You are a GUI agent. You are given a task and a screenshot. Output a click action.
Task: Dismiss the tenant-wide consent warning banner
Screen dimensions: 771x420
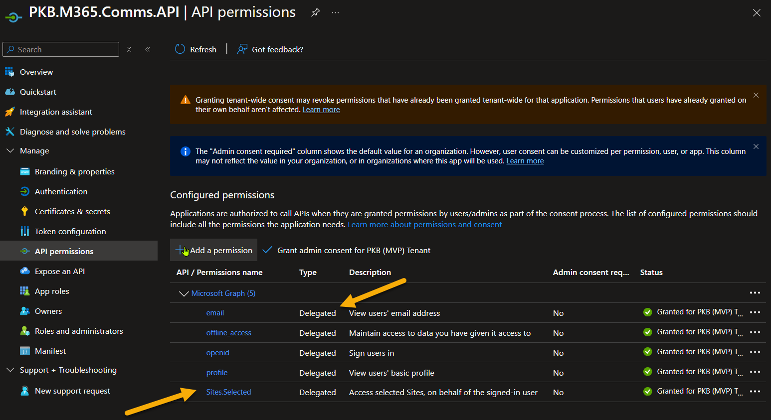[x=756, y=95]
